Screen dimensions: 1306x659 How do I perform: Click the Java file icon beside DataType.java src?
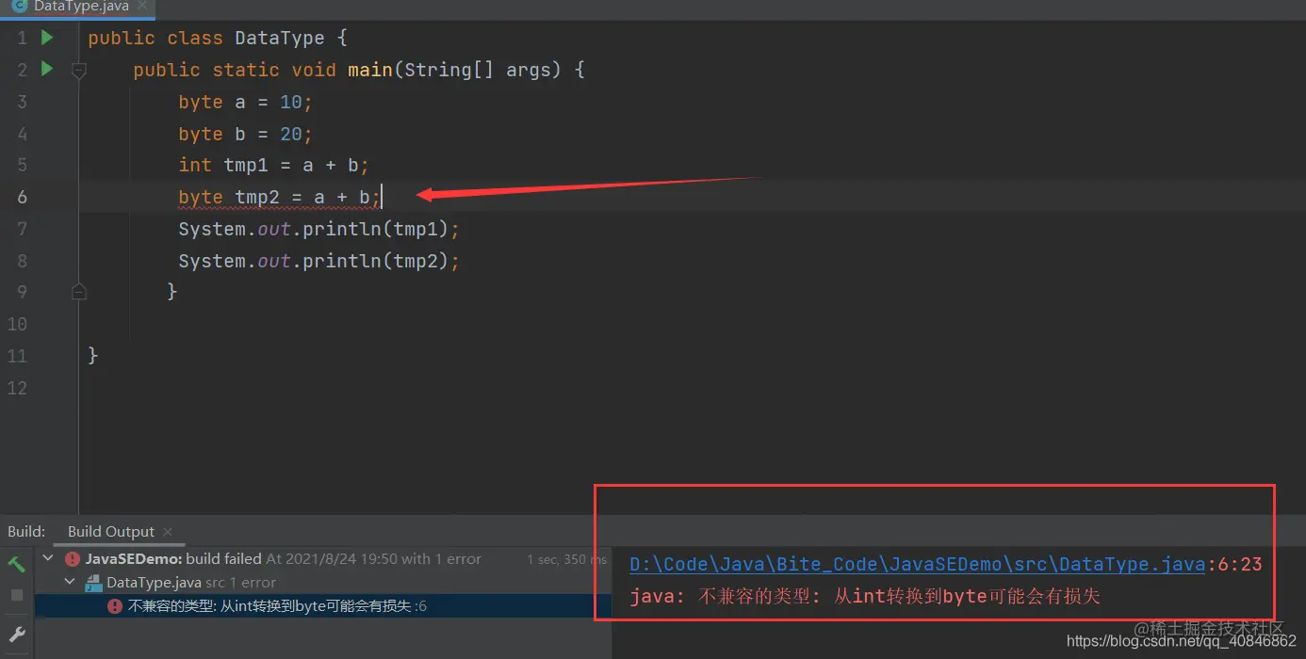(x=93, y=583)
